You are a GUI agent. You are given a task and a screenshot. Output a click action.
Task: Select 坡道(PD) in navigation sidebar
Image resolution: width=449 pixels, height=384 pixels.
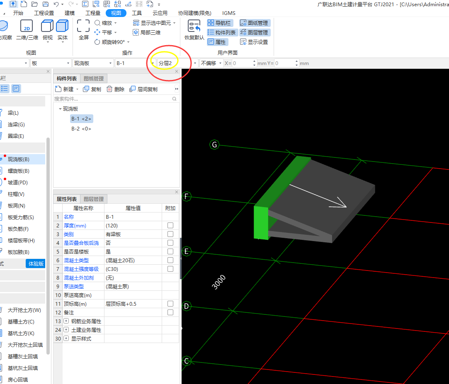click(18, 183)
